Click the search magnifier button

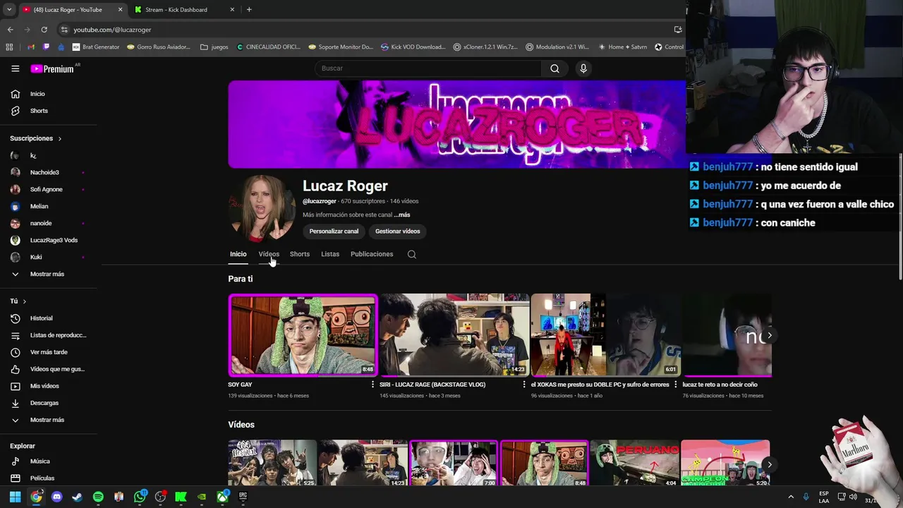click(x=554, y=68)
